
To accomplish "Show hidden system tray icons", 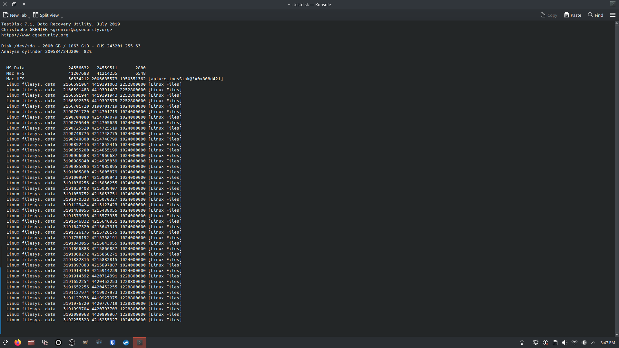I will tap(593, 343).
